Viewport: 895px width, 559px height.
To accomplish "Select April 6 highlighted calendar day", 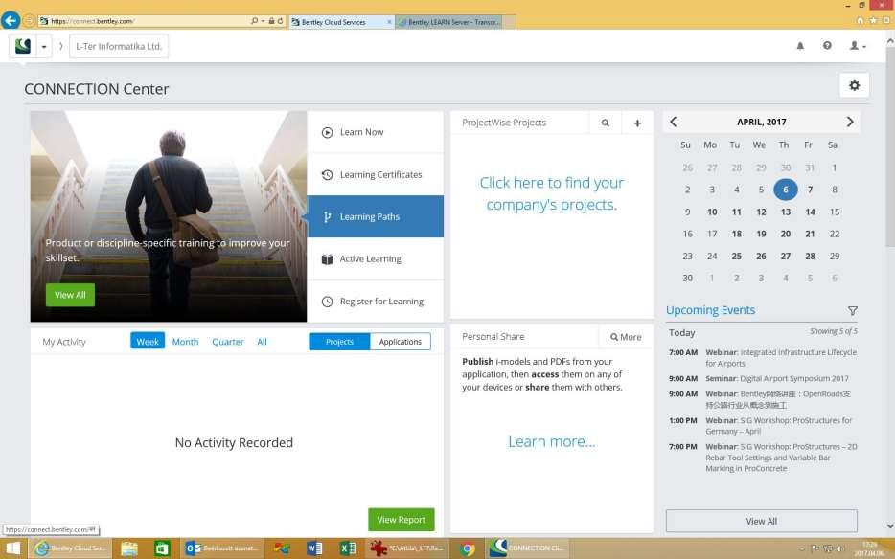I will pos(786,190).
